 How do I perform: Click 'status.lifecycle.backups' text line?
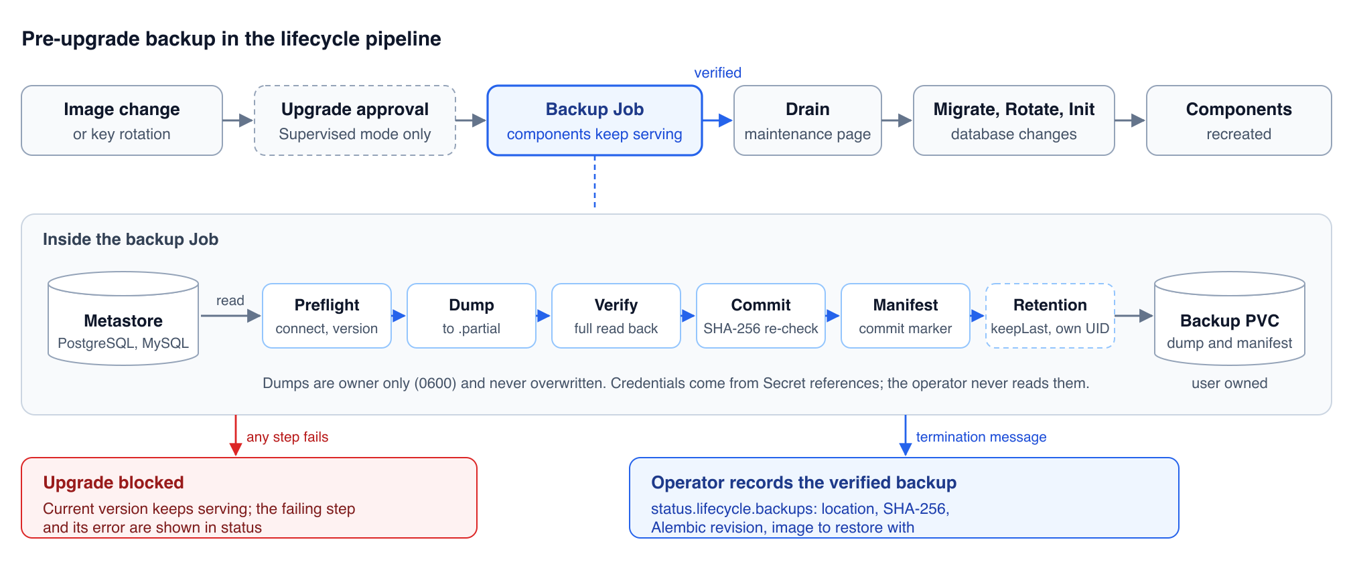coord(800,508)
